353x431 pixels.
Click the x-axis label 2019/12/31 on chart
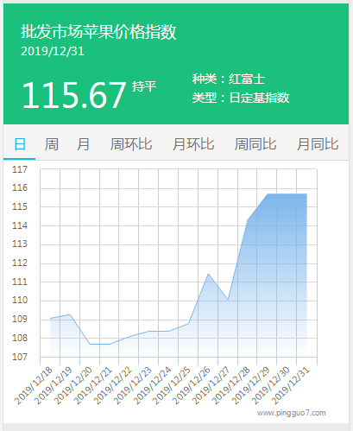pos(291,386)
